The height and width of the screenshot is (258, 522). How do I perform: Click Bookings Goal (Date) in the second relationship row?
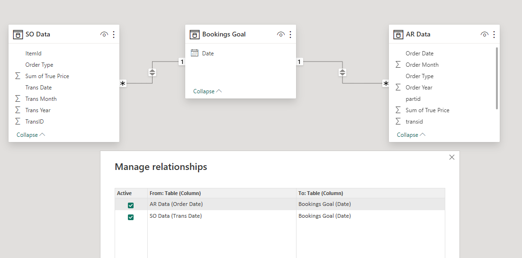324,216
